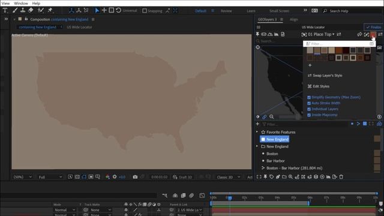The image size is (384, 216).
Task: Click the zoom magnifier under the map preview
Action: click(272, 117)
